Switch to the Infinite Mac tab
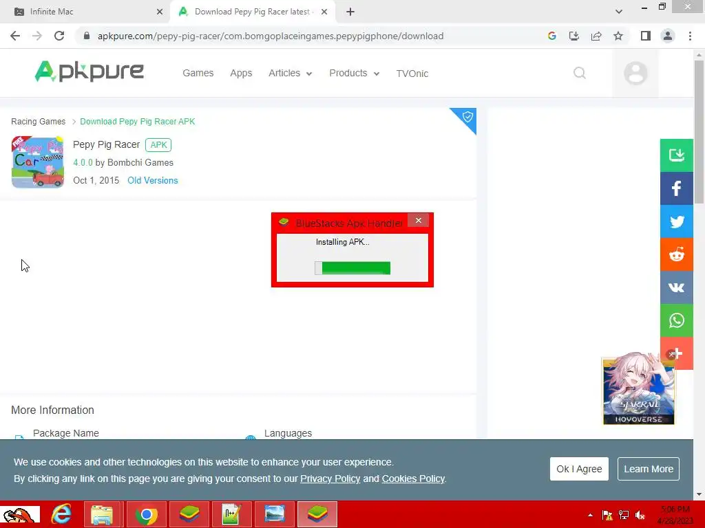This screenshot has height=528, width=705. tap(85, 12)
